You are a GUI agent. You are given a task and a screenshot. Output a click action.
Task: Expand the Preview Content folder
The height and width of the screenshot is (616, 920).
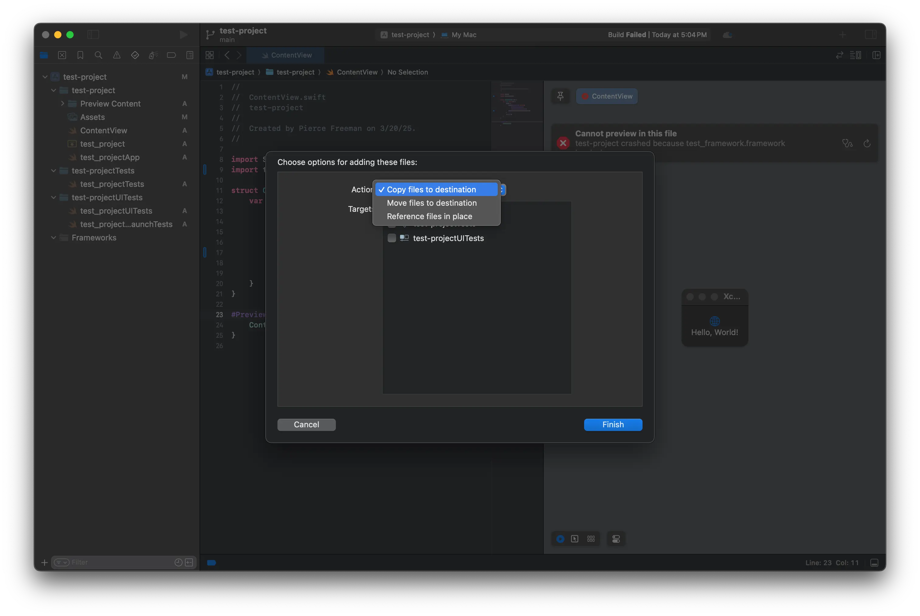62,103
